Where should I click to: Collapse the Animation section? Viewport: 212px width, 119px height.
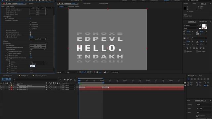click(x=4, y=43)
